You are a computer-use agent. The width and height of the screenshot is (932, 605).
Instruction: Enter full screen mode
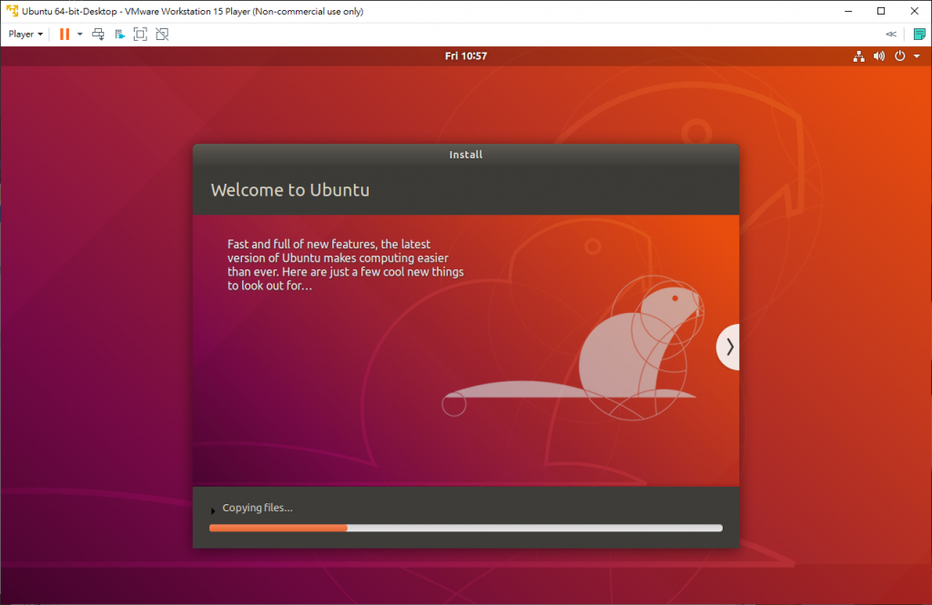point(140,34)
